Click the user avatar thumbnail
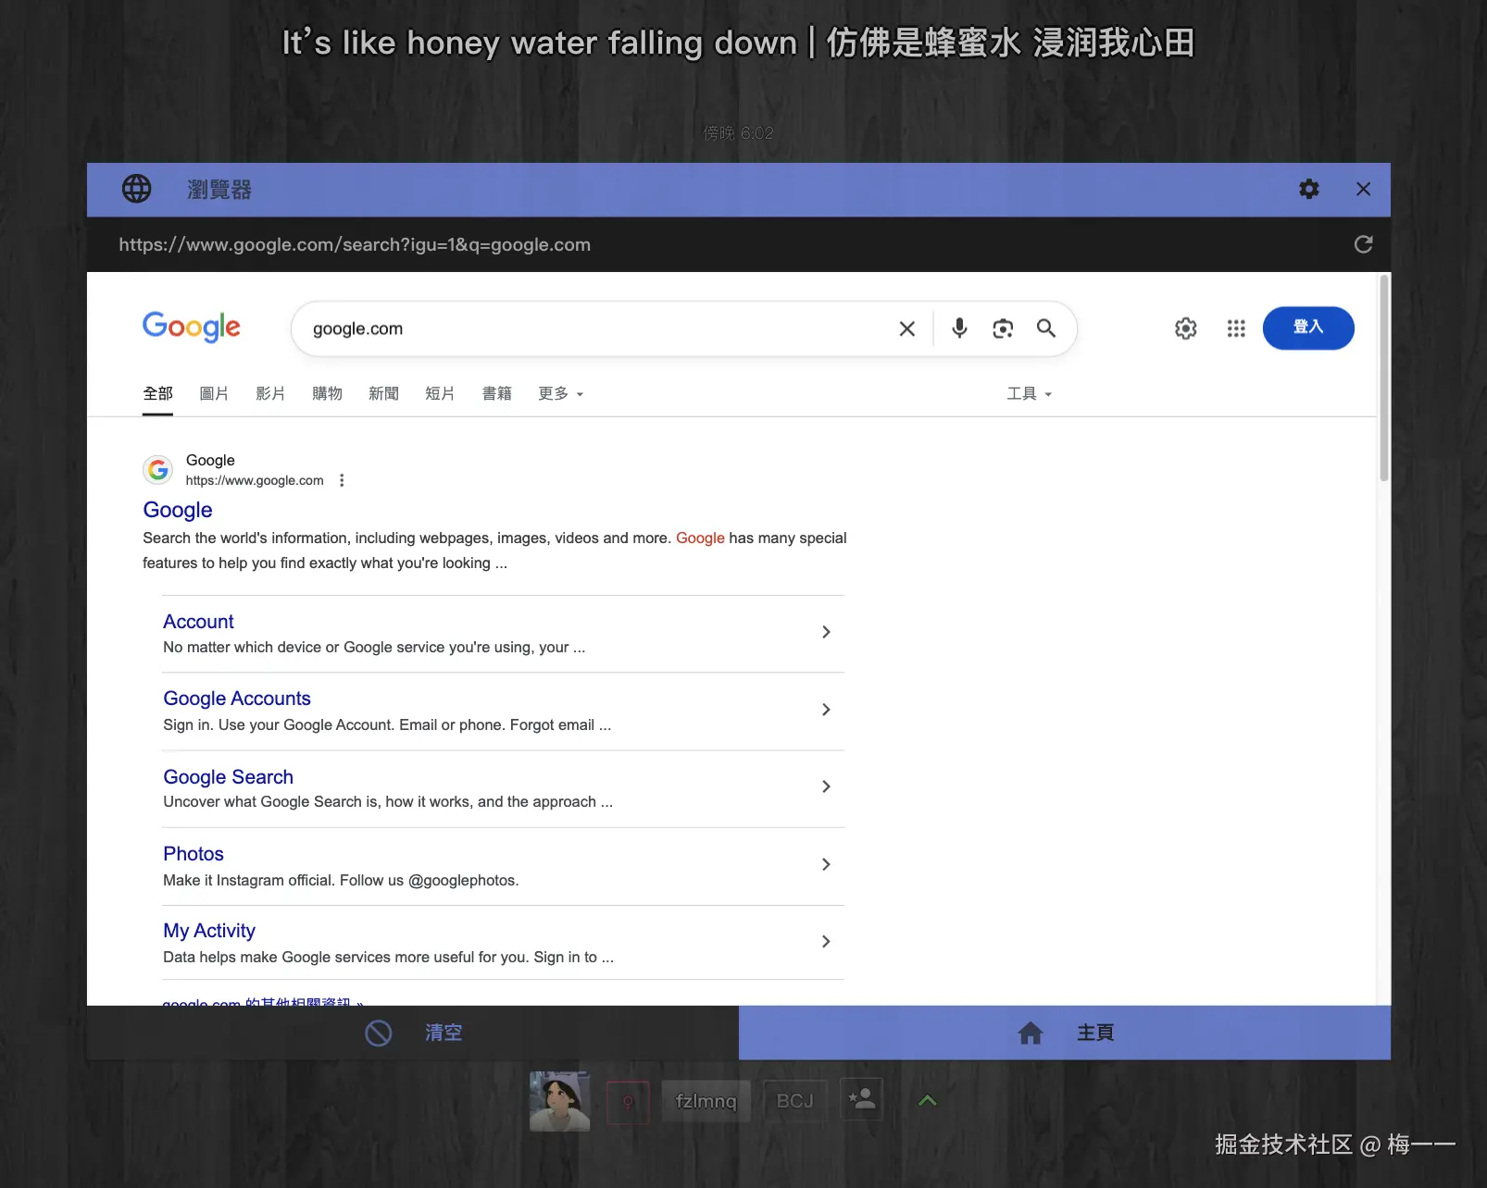Screen dimensions: 1487x1188 pyautogui.click(x=559, y=1101)
